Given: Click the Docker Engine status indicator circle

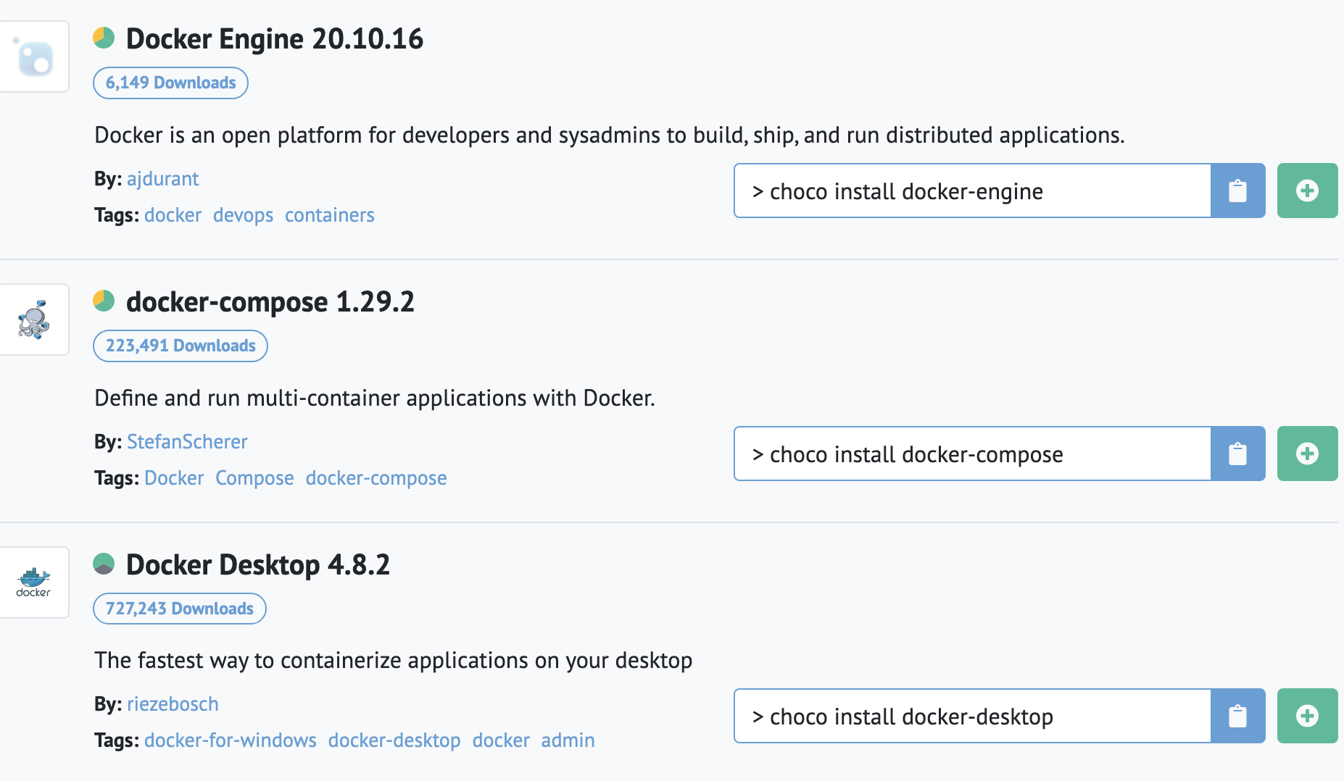Looking at the screenshot, I should coord(104,38).
